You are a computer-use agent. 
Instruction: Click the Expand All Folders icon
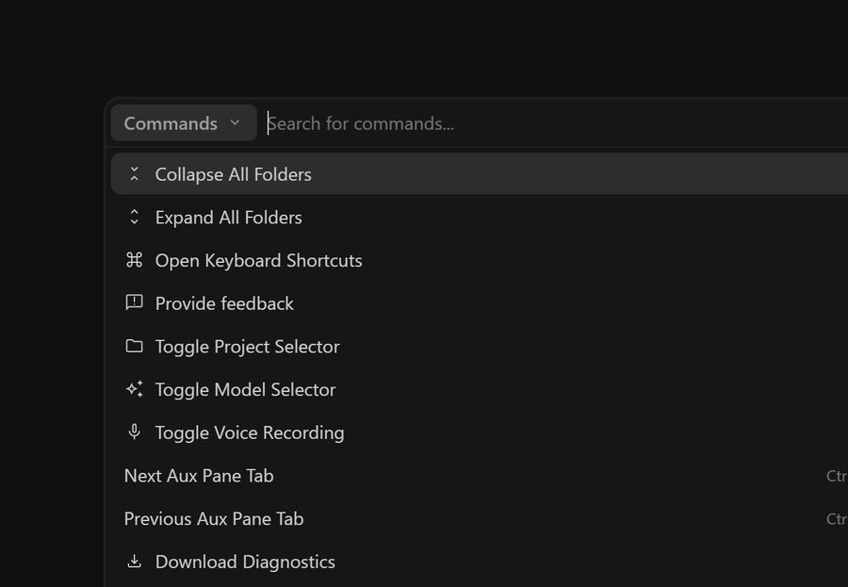tap(134, 217)
